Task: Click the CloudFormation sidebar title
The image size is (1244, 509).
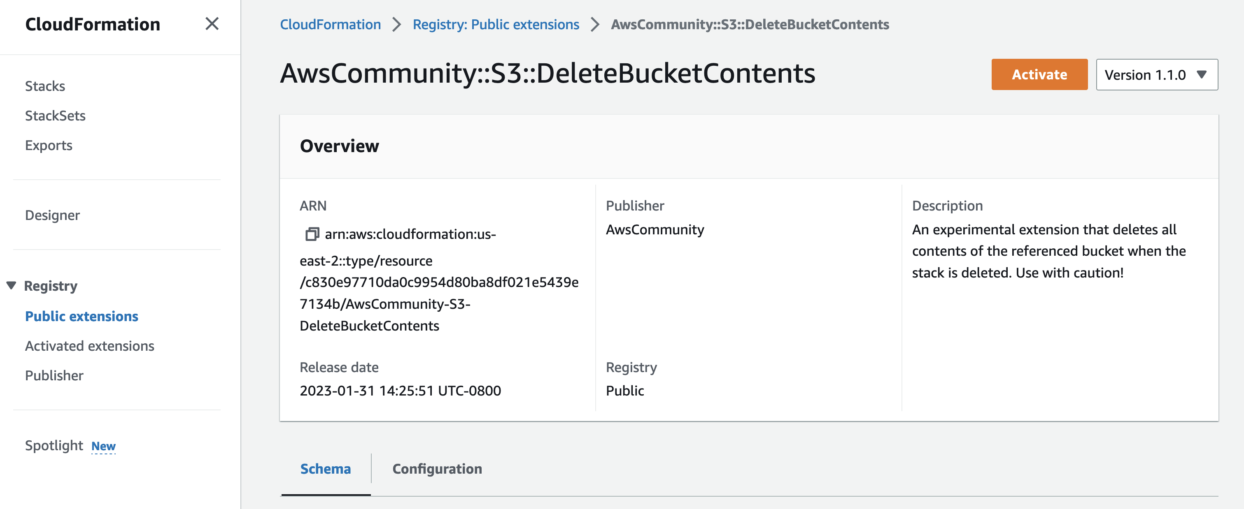Action: coord(93,24)
